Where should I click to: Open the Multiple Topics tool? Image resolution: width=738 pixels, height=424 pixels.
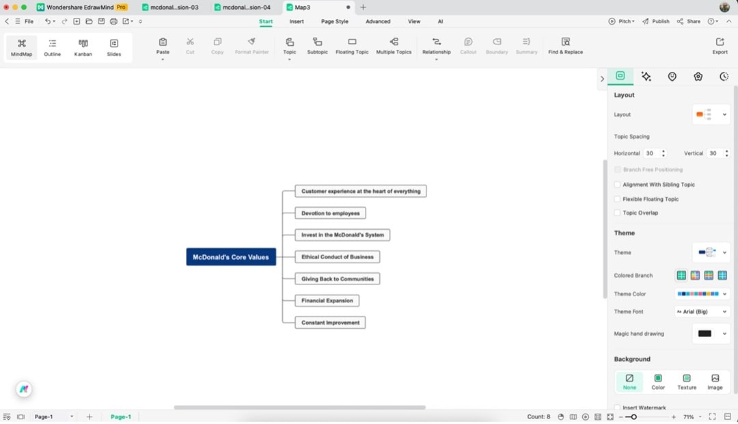(394, 47)
